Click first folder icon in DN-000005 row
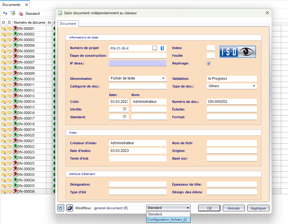The image size is (288, 224). point(4,51)
